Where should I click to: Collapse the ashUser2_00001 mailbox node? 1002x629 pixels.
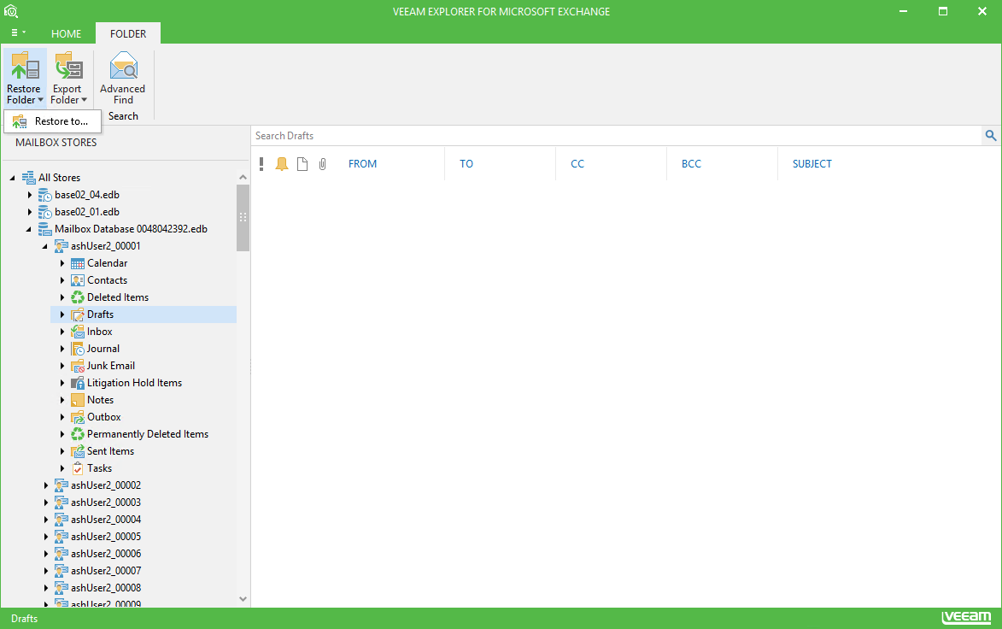tap(44, 247)
